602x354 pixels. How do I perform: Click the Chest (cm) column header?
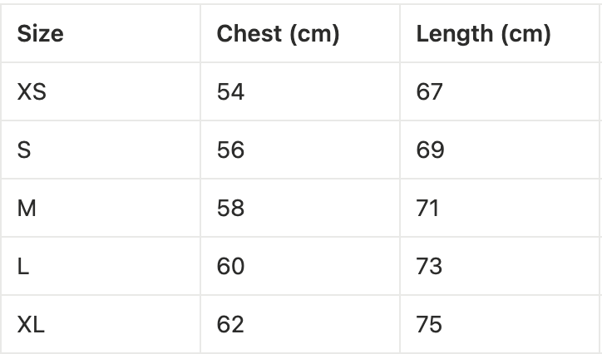tap(278, 34)
